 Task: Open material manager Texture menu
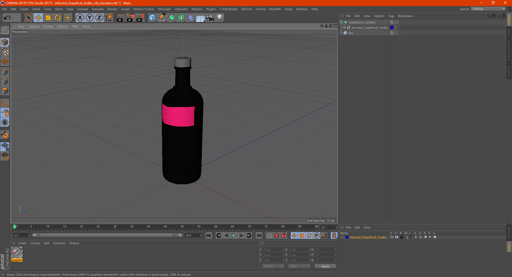[x=74, y=243]
